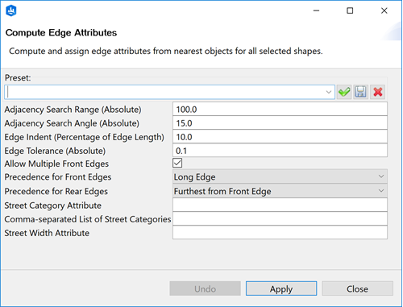
Task: Click the Edge Tolerance (Absolute) label
Action: [55, 151]
